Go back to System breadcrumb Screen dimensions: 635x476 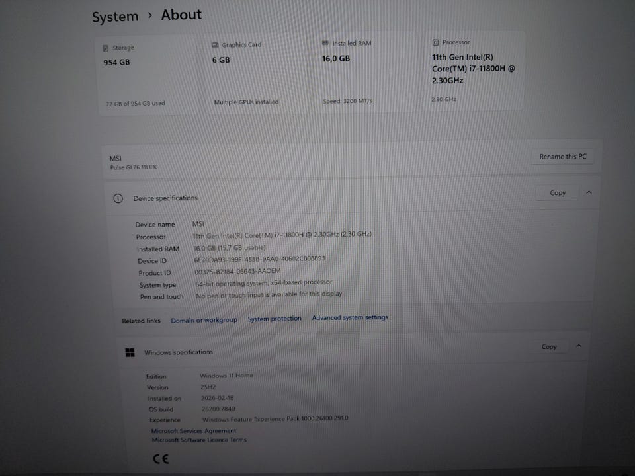click(115, 17)
